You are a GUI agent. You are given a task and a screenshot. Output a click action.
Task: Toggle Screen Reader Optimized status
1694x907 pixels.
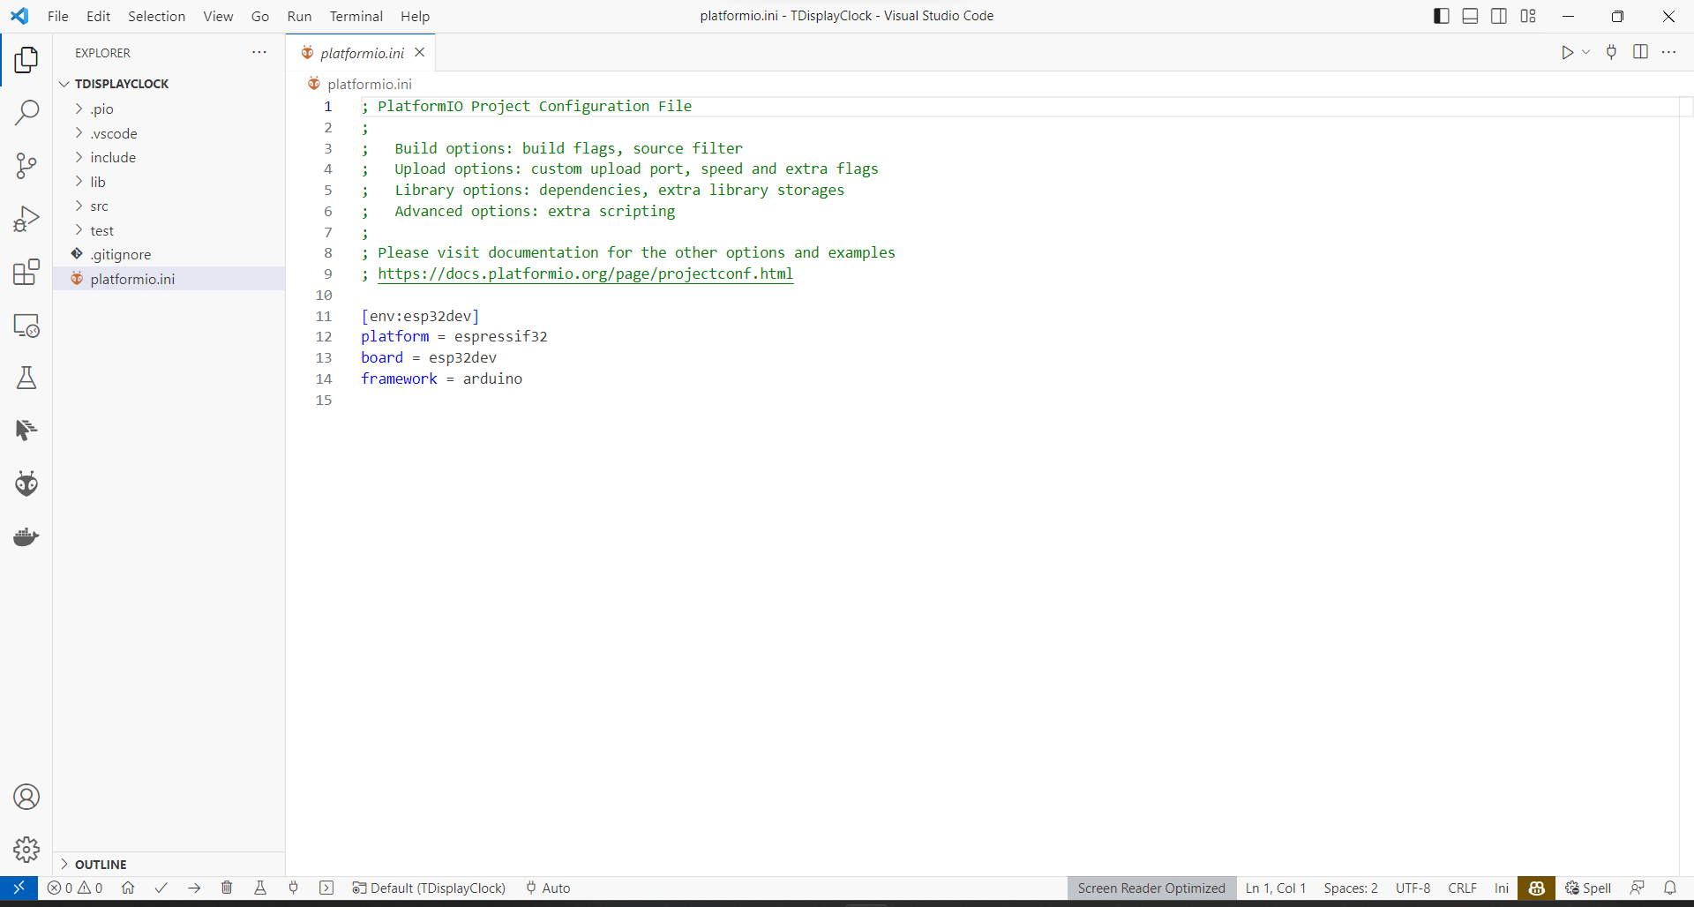pyautogui.click(x=1151, y=888)
